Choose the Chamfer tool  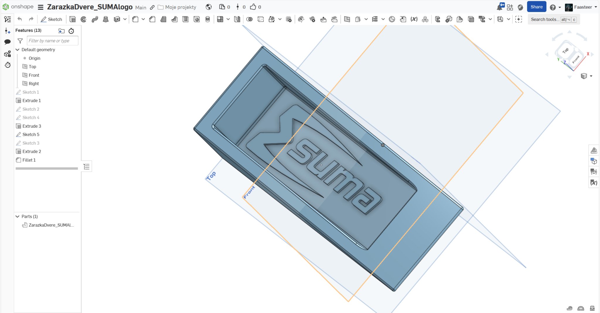pos(152,19)
